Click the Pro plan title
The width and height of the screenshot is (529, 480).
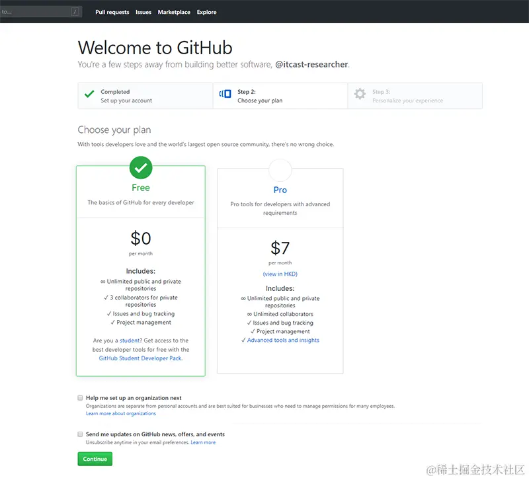[x=280, y=190]
